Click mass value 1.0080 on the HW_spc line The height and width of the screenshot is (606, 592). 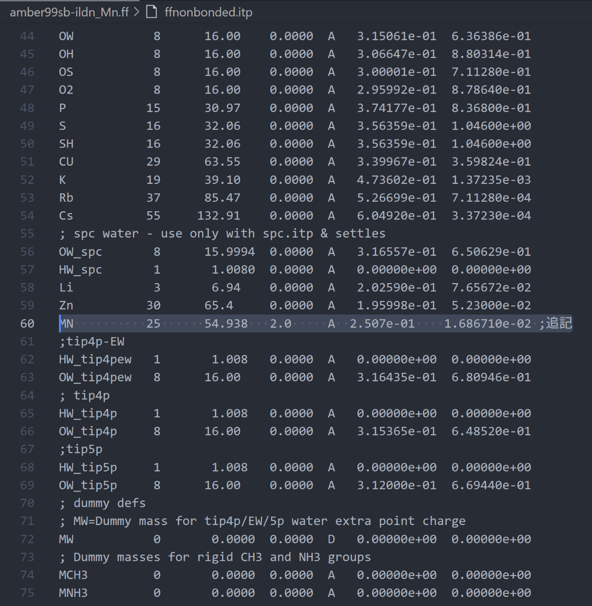point(234,270)
